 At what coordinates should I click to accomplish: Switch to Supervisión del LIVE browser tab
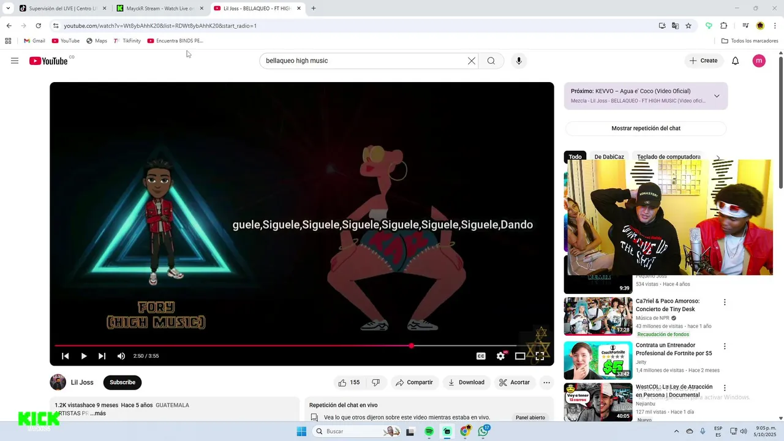click(61, 9)
